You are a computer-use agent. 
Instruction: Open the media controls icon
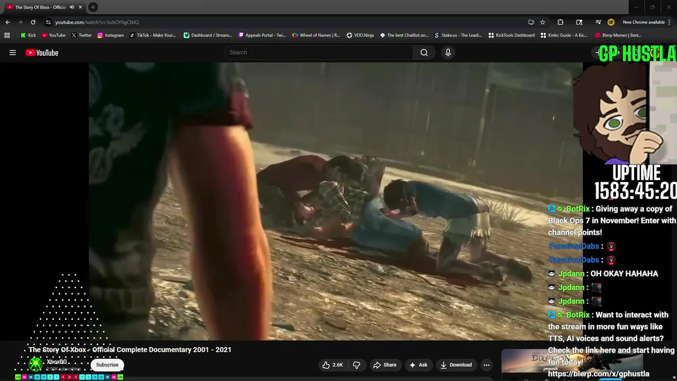click(x=598, y=22)
